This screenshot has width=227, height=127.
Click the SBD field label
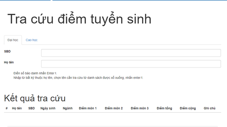[7, 51]
